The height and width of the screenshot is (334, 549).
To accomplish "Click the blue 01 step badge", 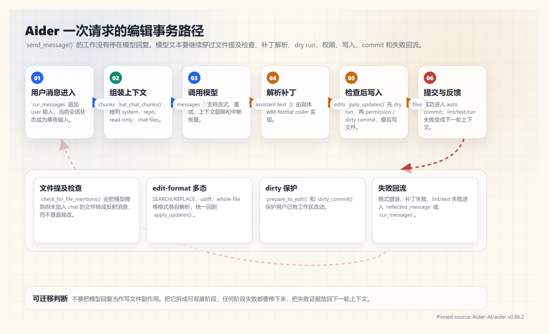I will tap(37, 78).
